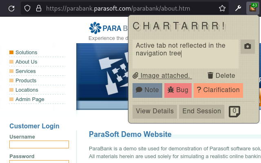261x163 pixels.
Task: Open the wrench developer tools icon
Action: [x=238, y=8]
